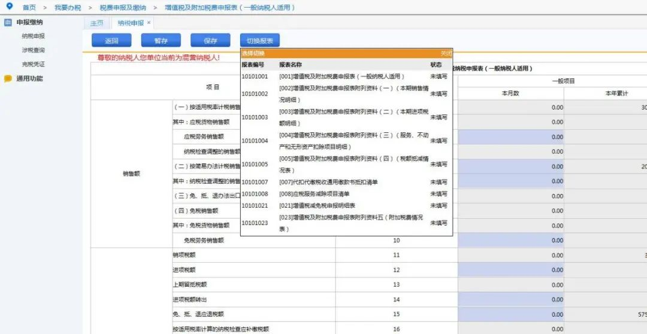The image size is (647, 334).
Task: Click the 进项税额转出 row 14 本月数 field
Action: coord(511,300)
